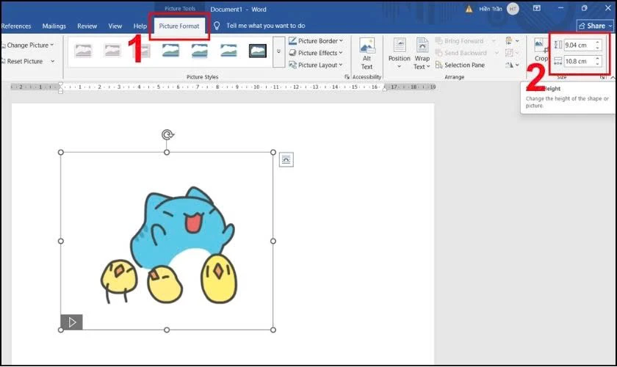The width and height of the screenshot is (617, 367).
Task: Click the picture rotation handle
Action: point(167,134)
